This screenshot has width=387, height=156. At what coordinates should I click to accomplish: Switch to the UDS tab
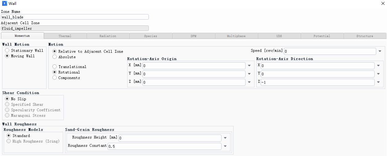point(279,36)
